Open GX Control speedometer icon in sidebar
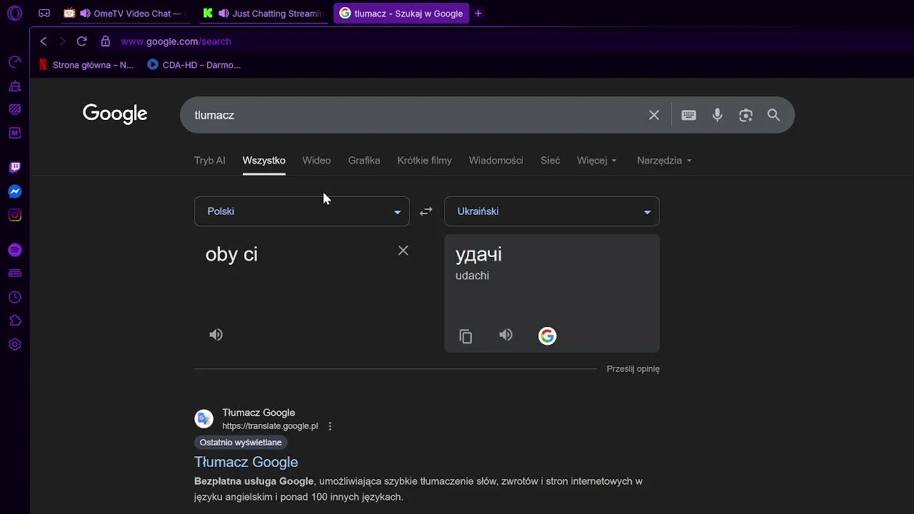This screenshot has height=514, width=914. click(15, 63)
